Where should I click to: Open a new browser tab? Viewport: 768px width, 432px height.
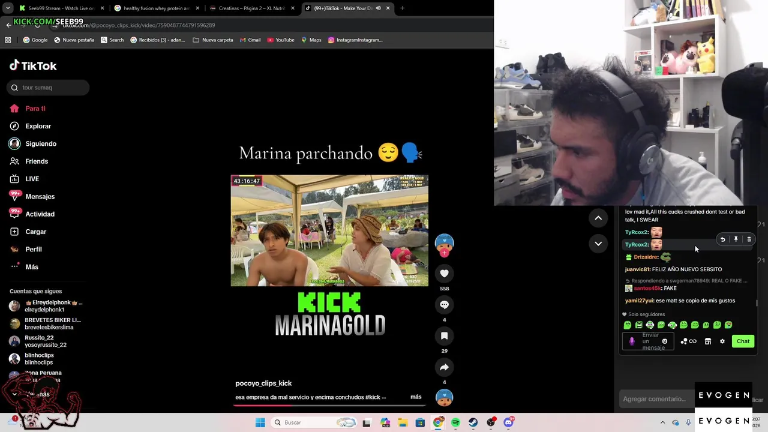402,8
